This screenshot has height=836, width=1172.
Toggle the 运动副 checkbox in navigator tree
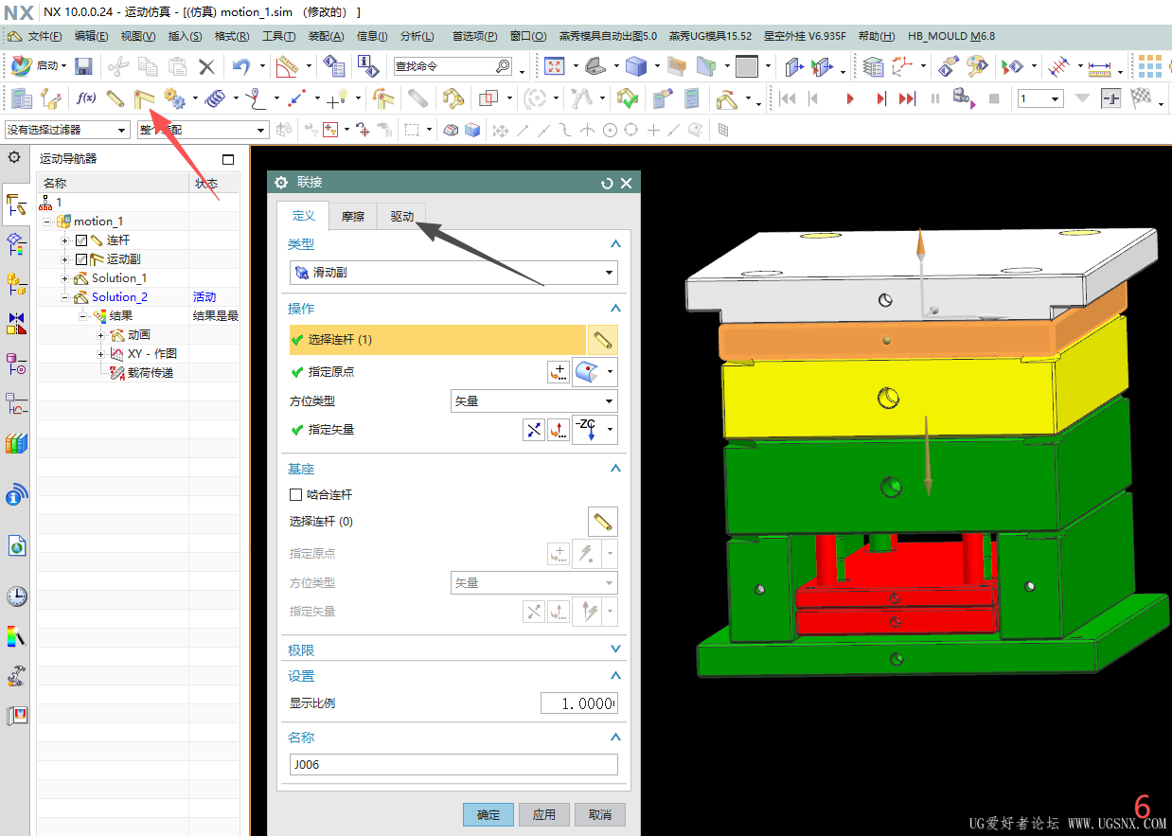(x=81, y=259)
